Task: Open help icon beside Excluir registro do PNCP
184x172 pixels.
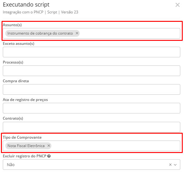Action: (49, 156)
